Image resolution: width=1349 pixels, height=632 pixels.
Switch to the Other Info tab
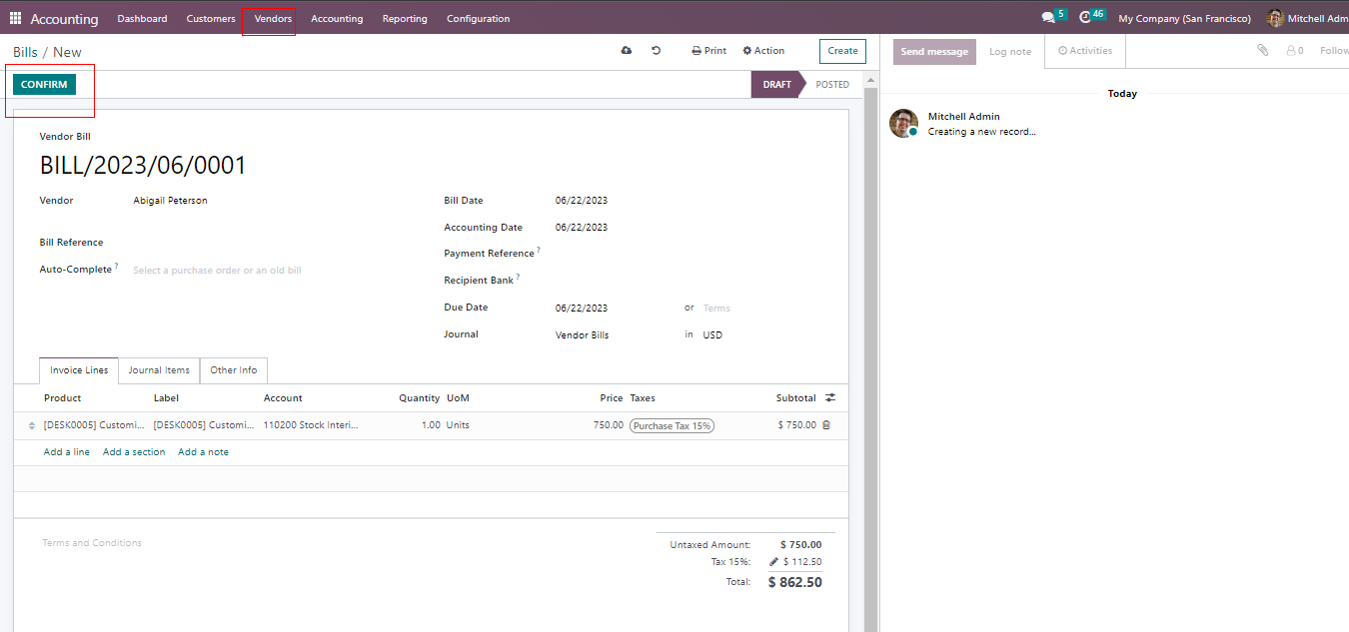233,370
